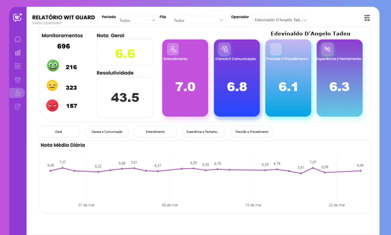
Task: Click the Monitoramentos total 696
Action: coord(64,46)
